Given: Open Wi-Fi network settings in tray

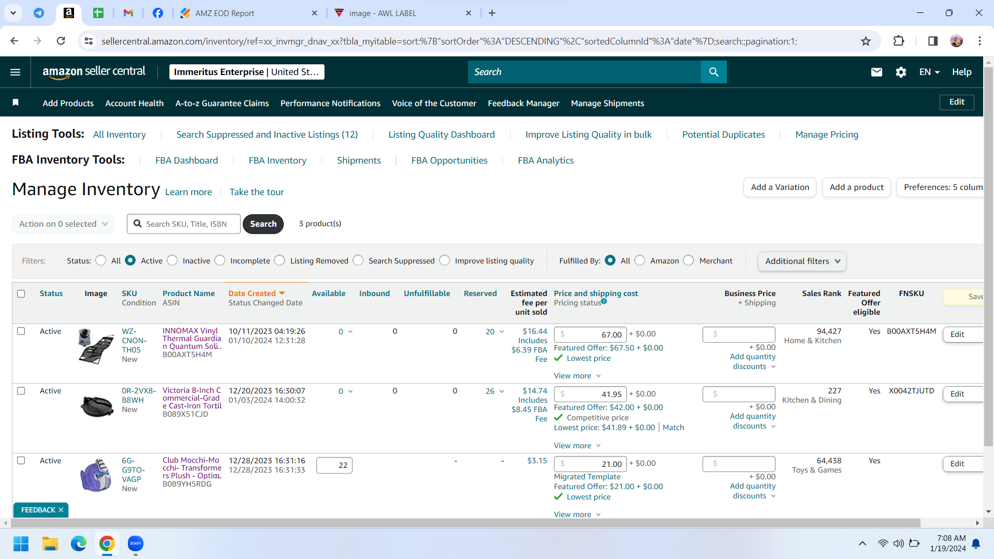Looking at the screenshot, I should coord(883,543).
